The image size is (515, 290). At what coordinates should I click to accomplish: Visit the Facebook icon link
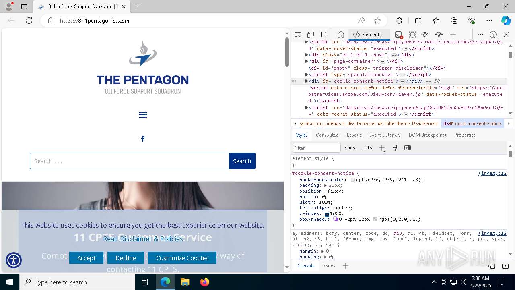(x=143, y=139)
